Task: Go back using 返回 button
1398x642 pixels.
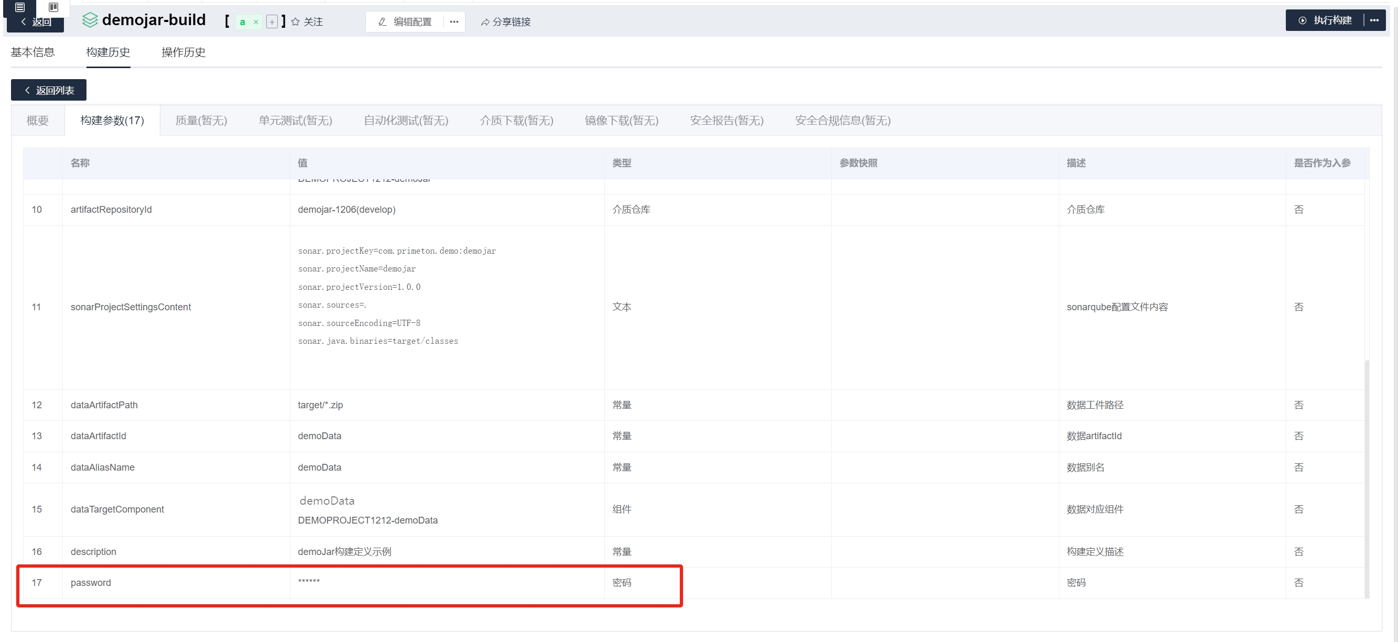Action: tap(36, 22)
